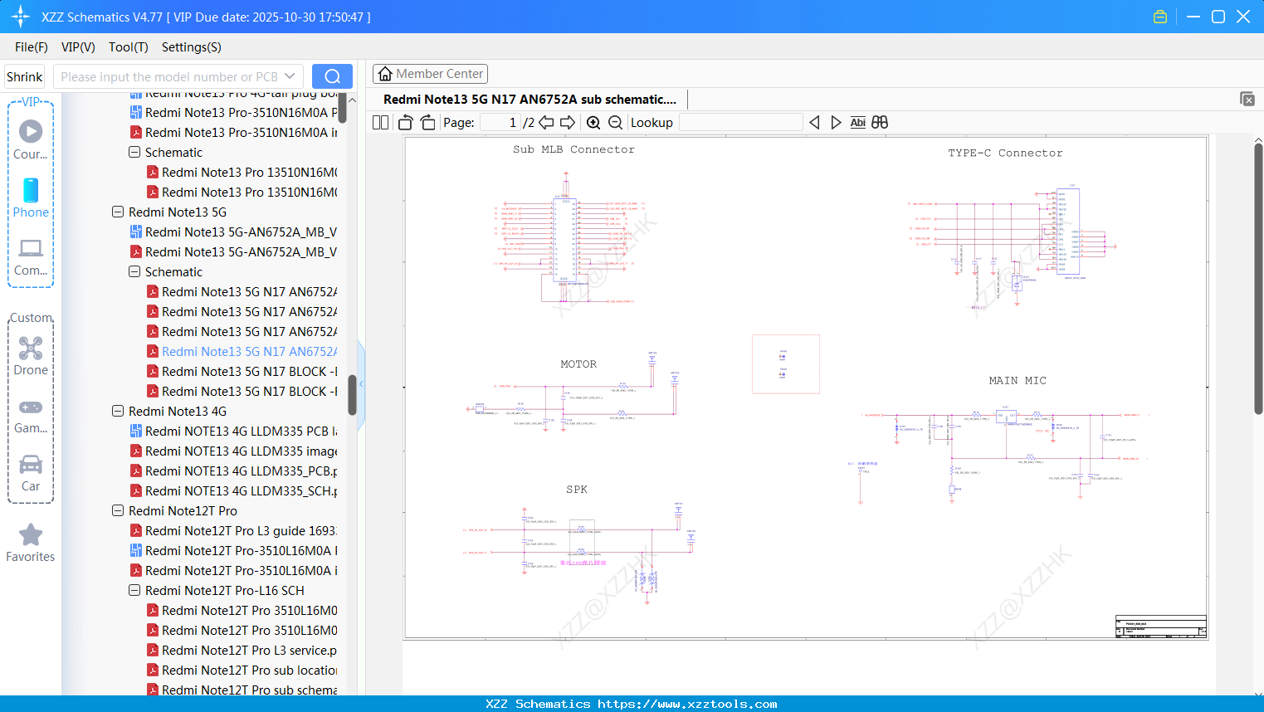Click the zoom out magnifier icon
This screenshot has width=1264, height=712.
click(x=615, y=123)
